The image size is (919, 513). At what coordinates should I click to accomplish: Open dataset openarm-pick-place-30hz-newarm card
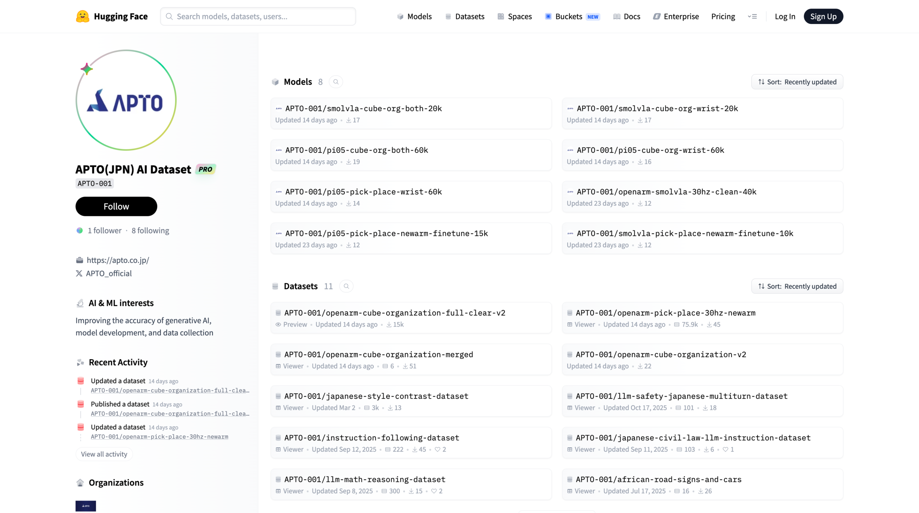(702, 318)
